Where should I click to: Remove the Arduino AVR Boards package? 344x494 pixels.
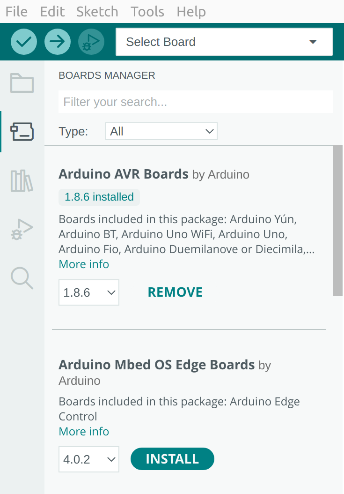[x=175, y=292]
